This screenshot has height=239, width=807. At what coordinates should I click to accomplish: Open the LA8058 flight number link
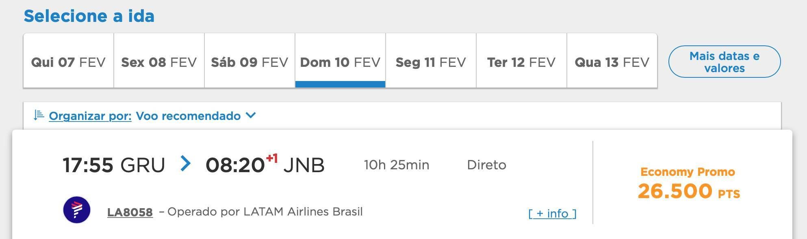pyautogui.click(x=130, y=212)
